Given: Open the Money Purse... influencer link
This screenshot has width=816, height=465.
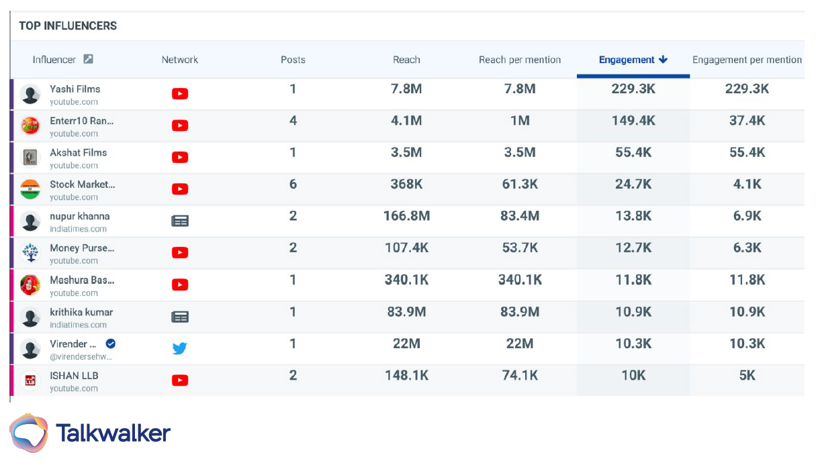Looking at the screenshot, I should [x=82, y=248].
